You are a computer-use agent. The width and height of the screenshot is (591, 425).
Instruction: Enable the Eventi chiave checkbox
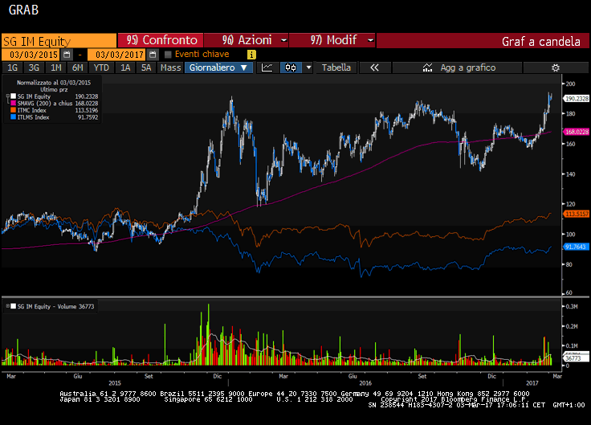(168, 54)
